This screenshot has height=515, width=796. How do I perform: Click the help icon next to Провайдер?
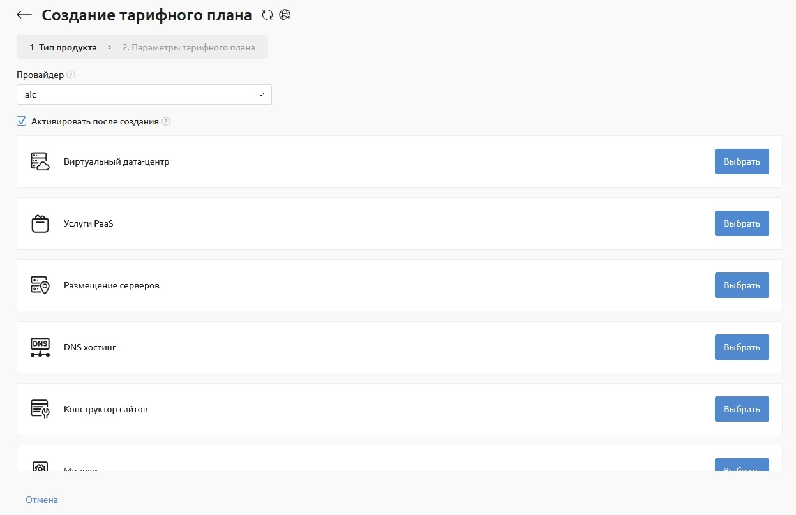[x=71, y=75]
